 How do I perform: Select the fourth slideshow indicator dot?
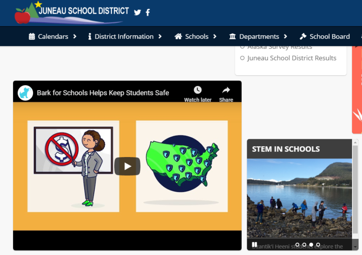[x=319, y=245]
